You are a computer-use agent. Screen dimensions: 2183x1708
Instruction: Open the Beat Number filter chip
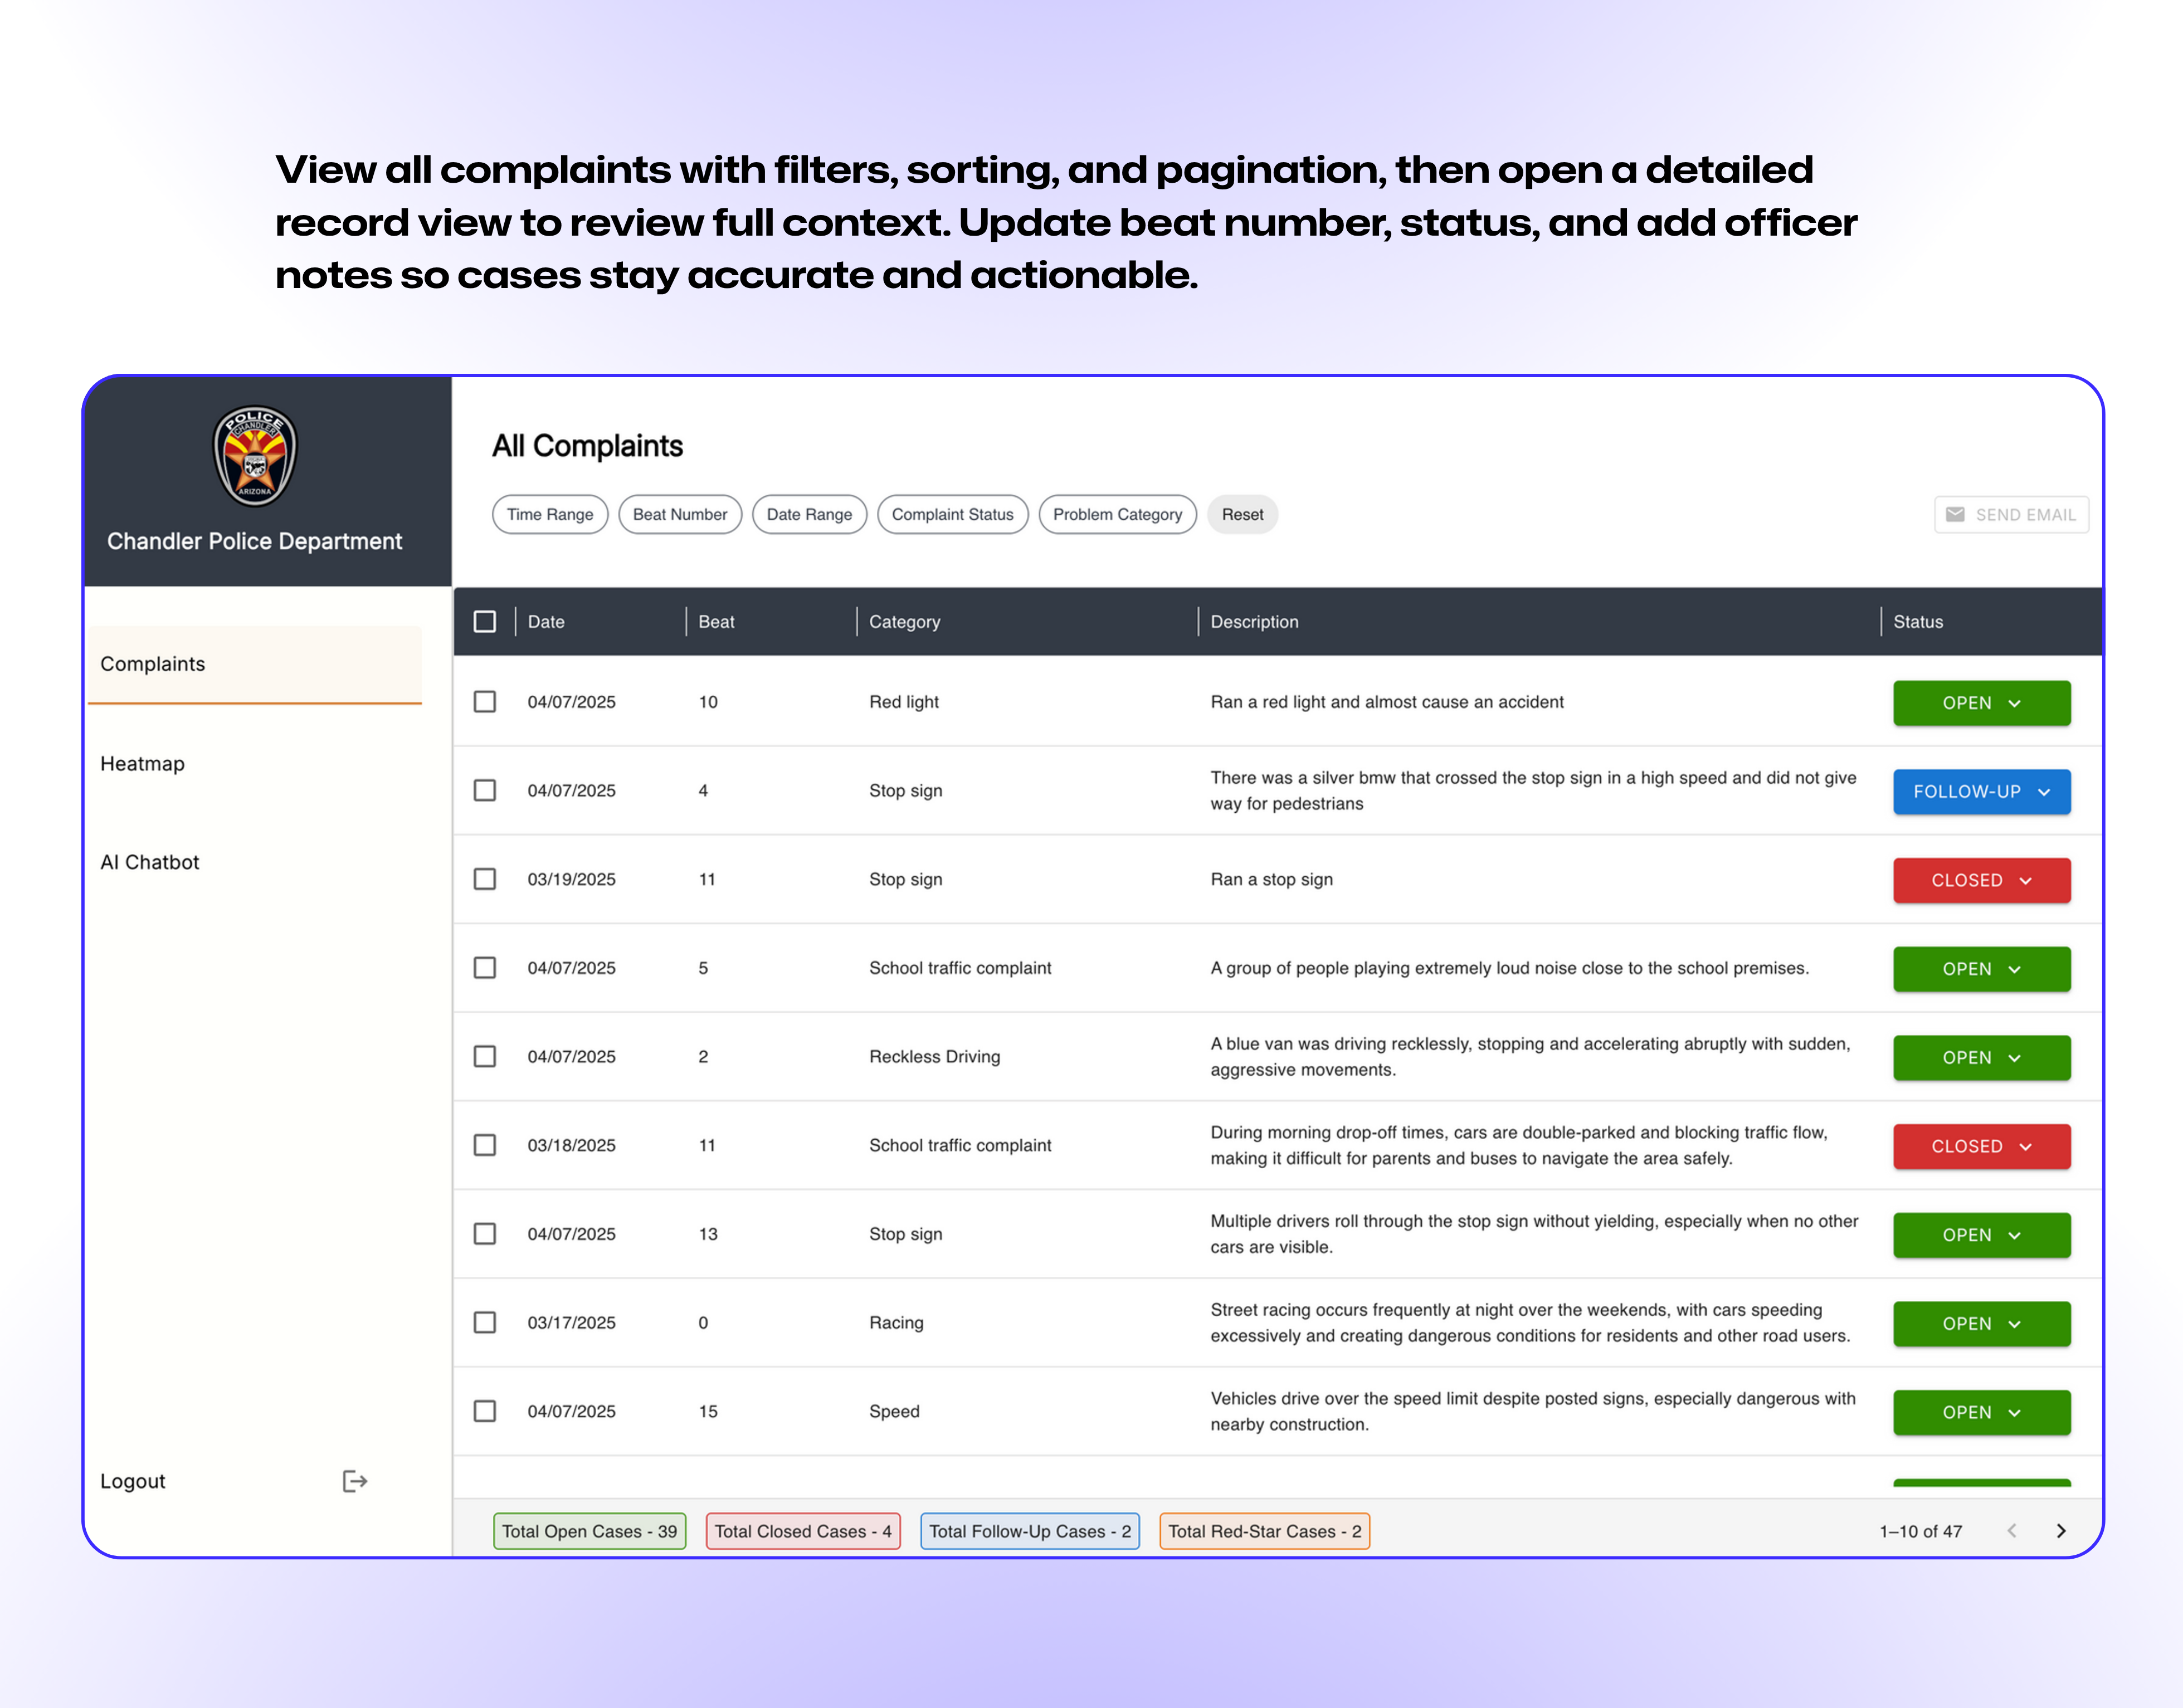click(x=680, y=514)
